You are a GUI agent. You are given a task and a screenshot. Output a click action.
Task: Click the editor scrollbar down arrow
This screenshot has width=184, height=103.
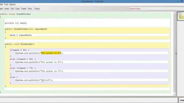click(174, 95)
